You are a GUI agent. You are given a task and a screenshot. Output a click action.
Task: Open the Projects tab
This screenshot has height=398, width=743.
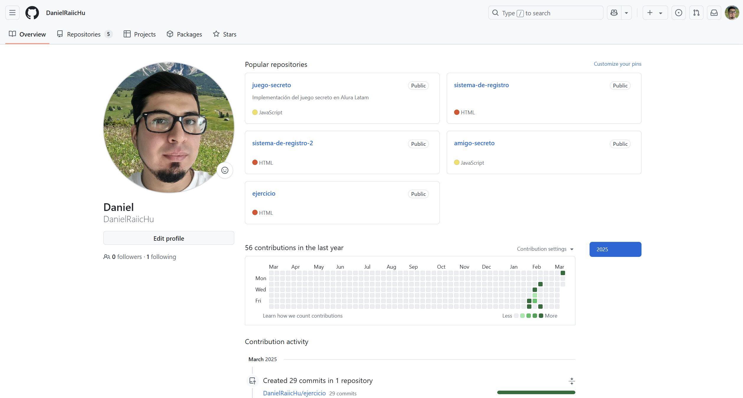pos(140,34)
